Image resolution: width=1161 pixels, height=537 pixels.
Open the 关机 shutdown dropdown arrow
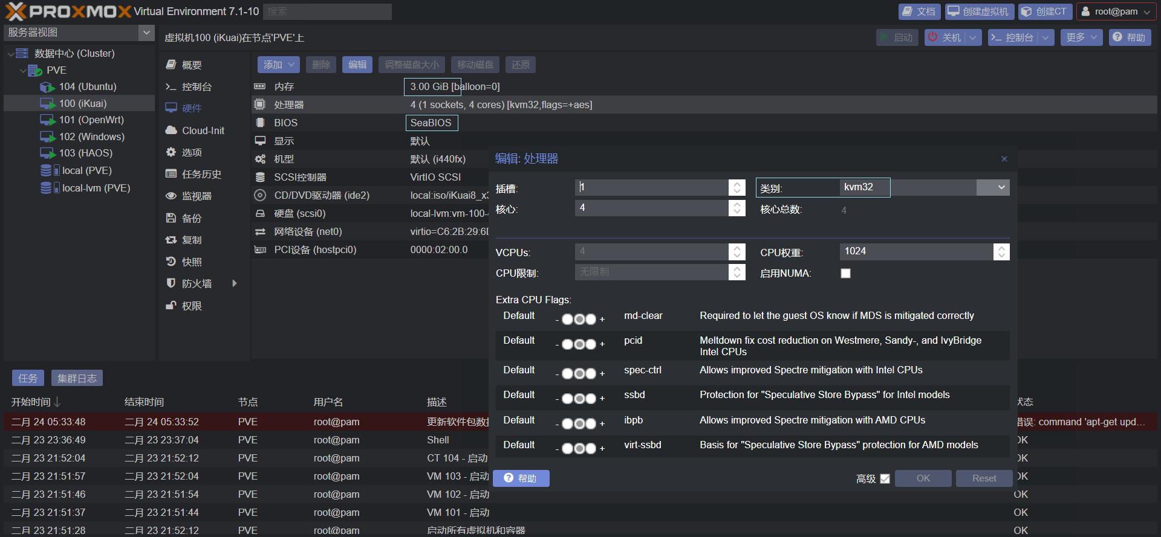(x=973, y=37)
